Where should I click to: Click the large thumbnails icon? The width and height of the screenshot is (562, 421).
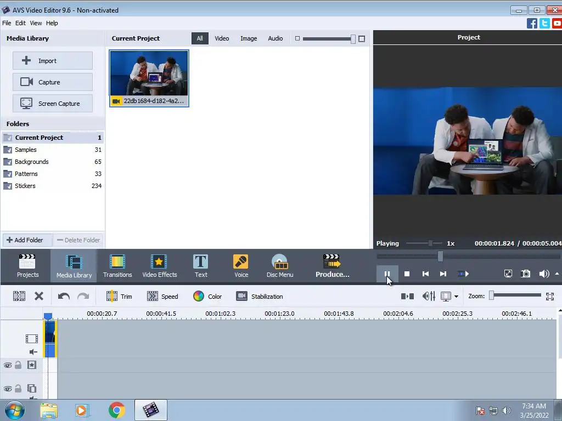point(362,39)
